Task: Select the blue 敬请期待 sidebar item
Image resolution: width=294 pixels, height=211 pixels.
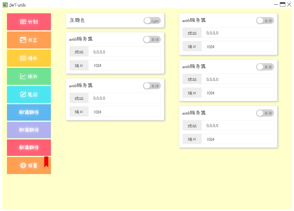Action: point(29,112)
